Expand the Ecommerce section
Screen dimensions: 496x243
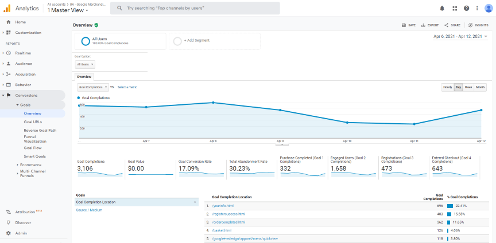17,165
